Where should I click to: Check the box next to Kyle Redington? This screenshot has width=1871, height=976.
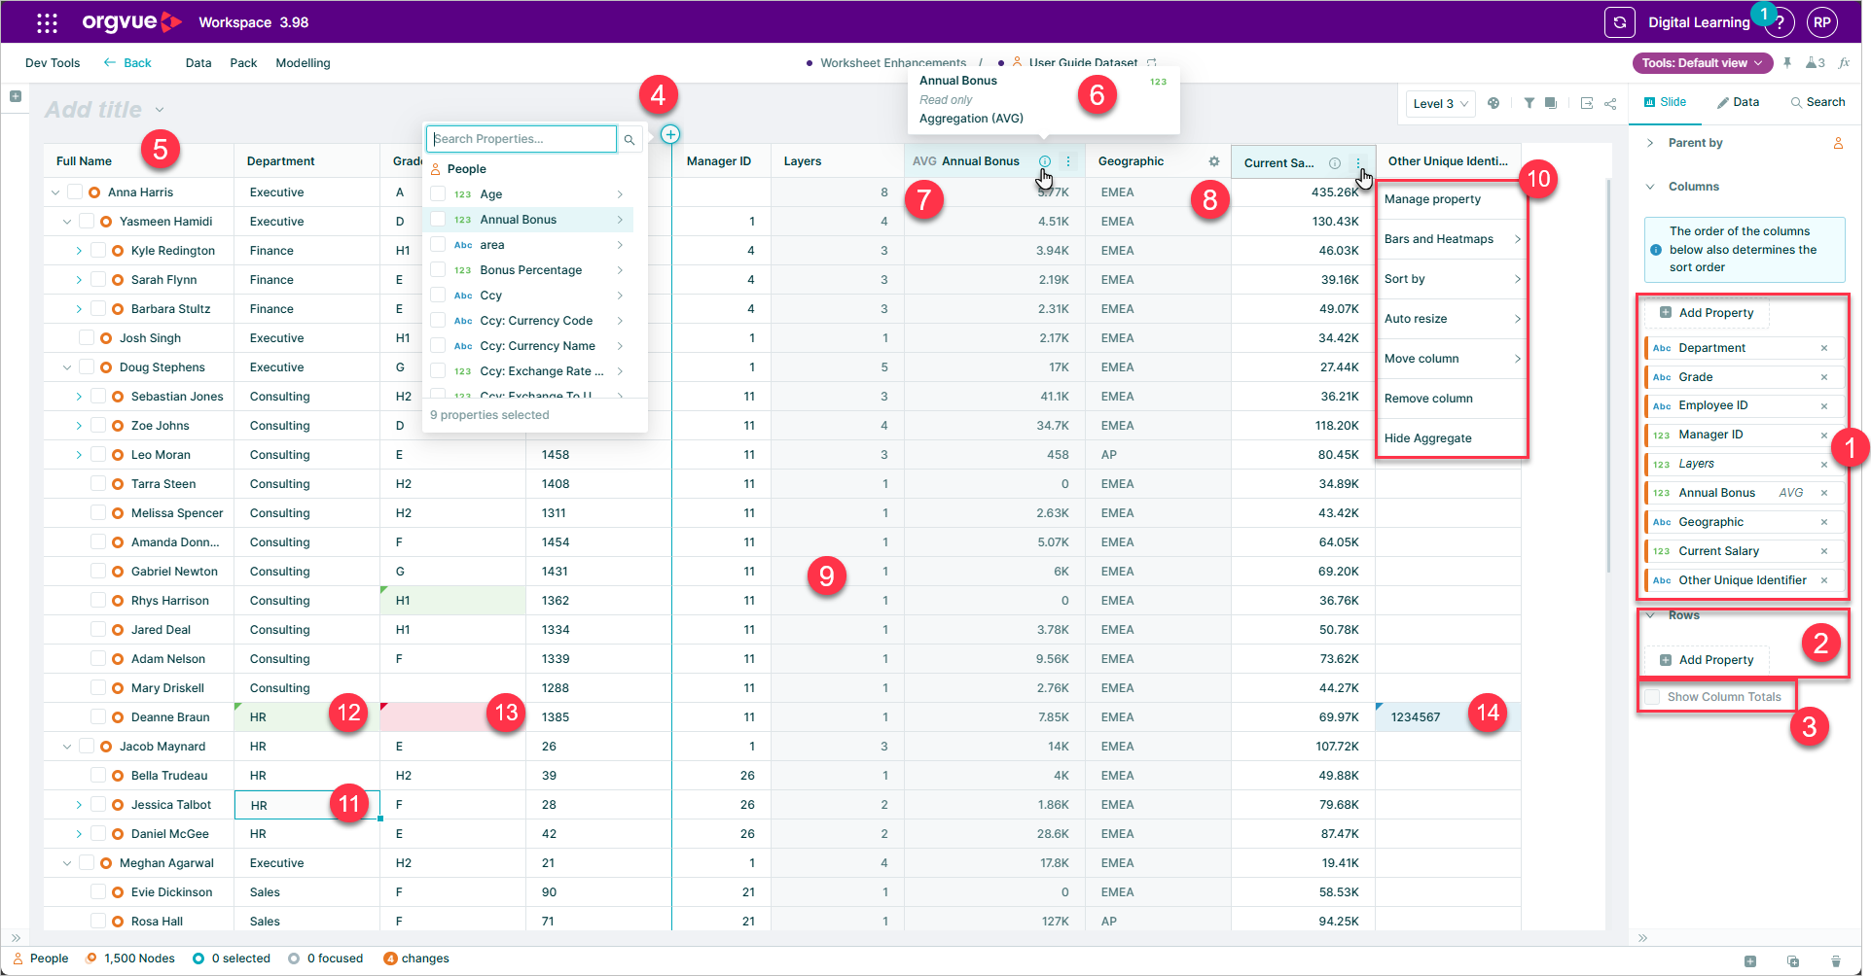[x=98, y=251]
